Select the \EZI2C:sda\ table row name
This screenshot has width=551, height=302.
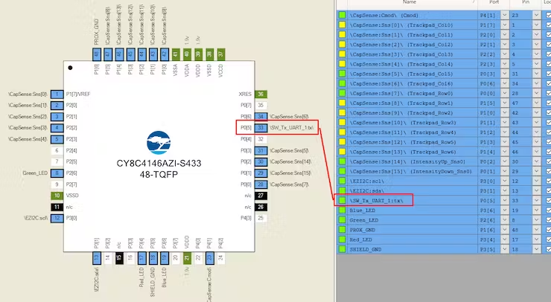pyautogui.click(x=367, y=191)
